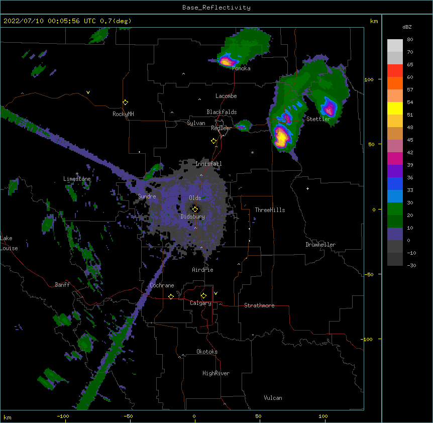
Task: Select the dBZ legend heading
Action: click(x=407, y=27)
